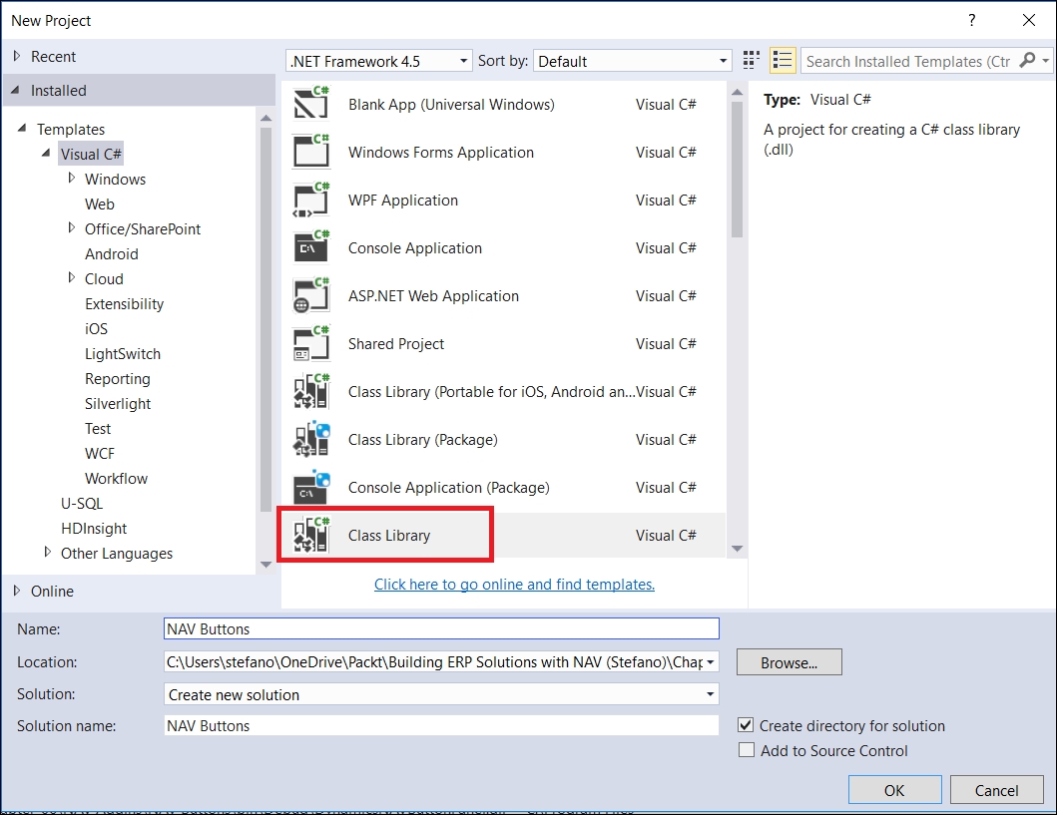Collapse the Visual C# tree node
The width and height of the screenshot is (1057, 815).
(46, 153)
